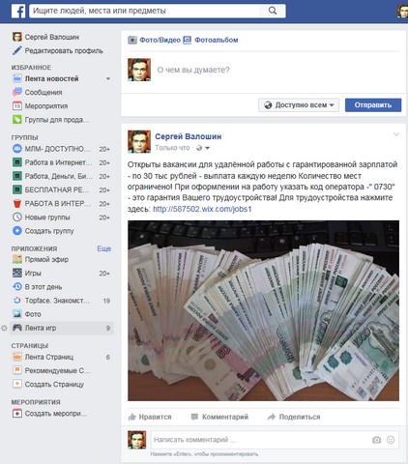
Task: Select the Фотоальбом tab
Action: (x=211, y=40)
